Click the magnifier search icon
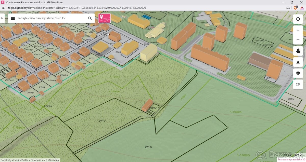This screenshot has height=162, width=306. click(90, 18)
